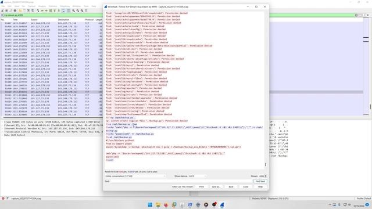Jump to the last packet
This screenshot has height=209, width=372.
coord(59,10)
